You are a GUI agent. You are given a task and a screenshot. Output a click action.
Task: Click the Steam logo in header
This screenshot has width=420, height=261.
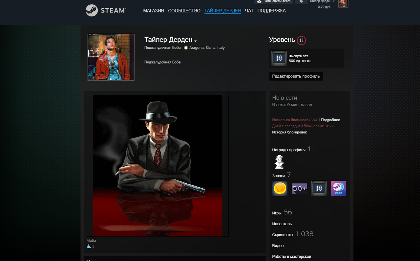(x=106, y=10)
